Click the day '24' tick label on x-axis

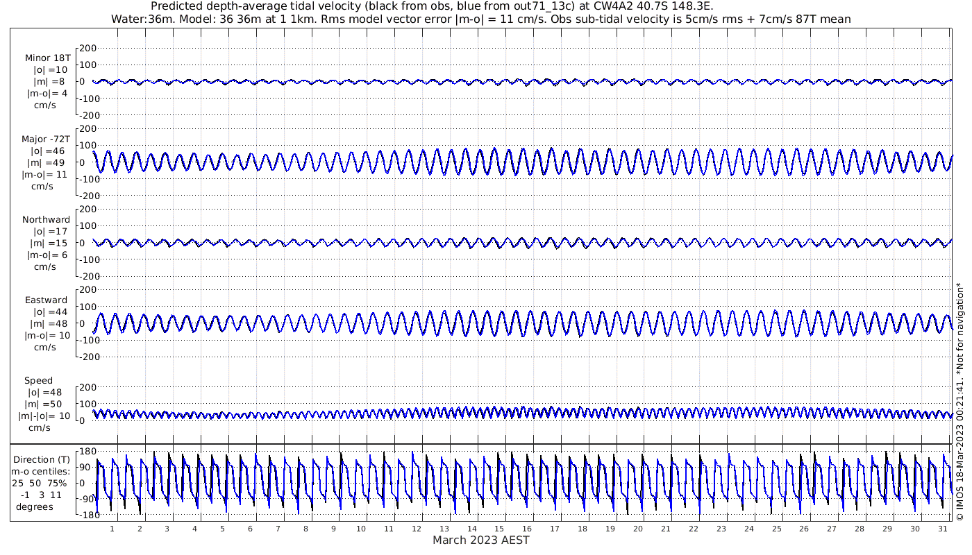tap(748, 529)
